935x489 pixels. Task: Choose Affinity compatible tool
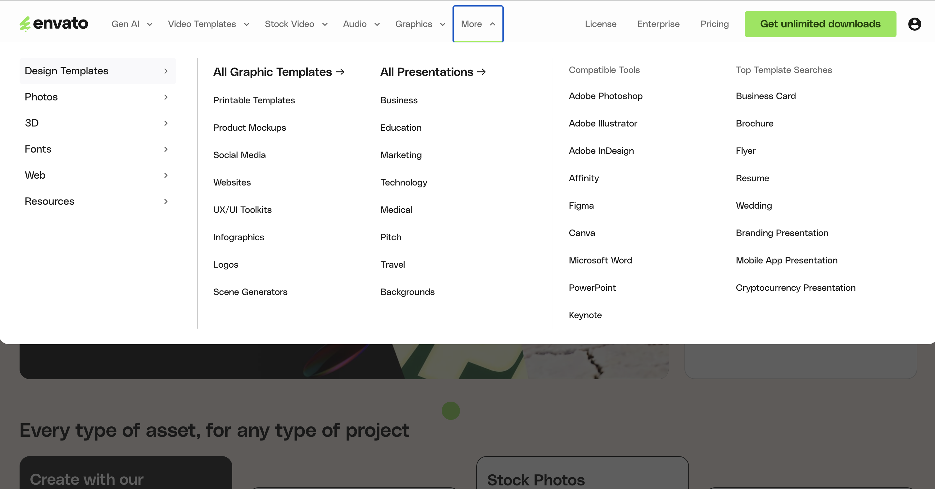point(584,178)
